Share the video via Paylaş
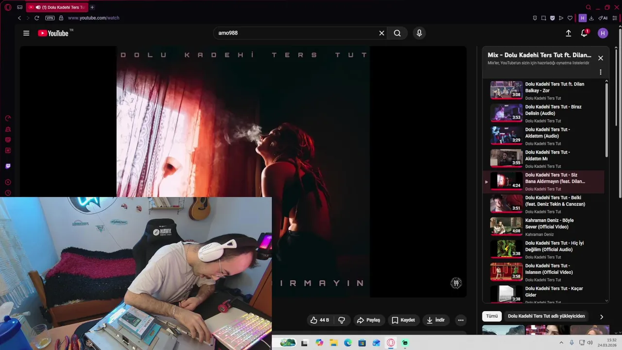The image size is (622, 350). click(368, 320)
